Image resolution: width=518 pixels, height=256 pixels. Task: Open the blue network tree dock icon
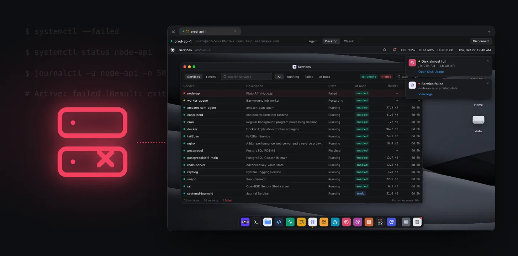point(335,222)
